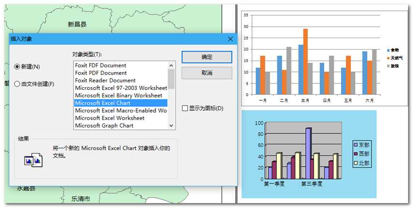Click the gray 旅馆 legend swatch
Image resolution: width=413 pixels, height=208 pixels.
[388, 66]
